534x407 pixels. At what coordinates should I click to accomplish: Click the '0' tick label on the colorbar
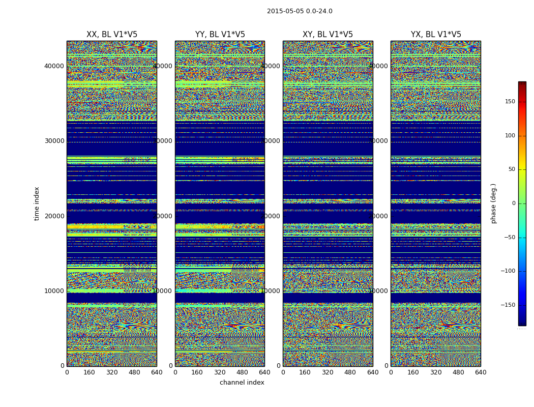[x=513, y=203]
